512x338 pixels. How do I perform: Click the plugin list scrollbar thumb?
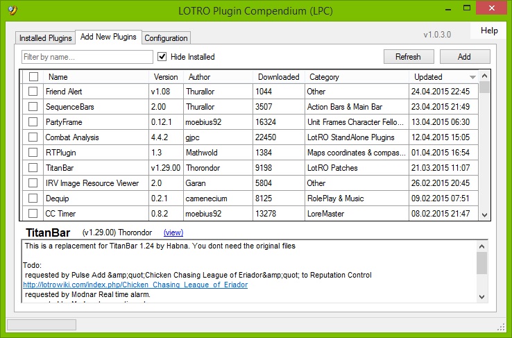coord(484,87)
